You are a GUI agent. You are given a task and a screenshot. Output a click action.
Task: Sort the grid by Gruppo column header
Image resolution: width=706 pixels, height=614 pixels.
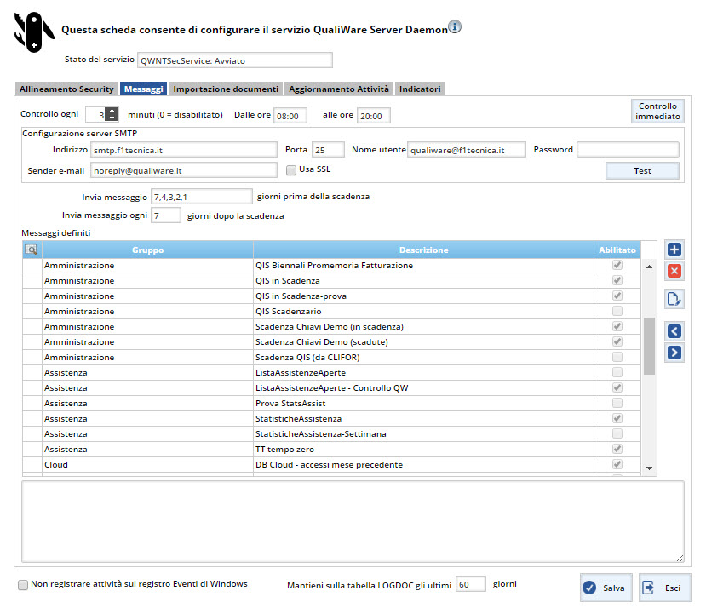[147, 250]
